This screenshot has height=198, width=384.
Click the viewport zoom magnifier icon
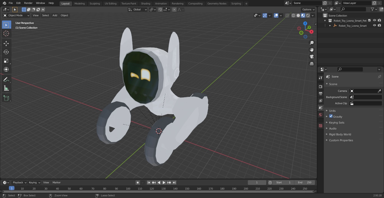pos(311,43)
